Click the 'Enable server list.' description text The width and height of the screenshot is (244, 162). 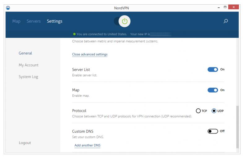tap(85, 75)
